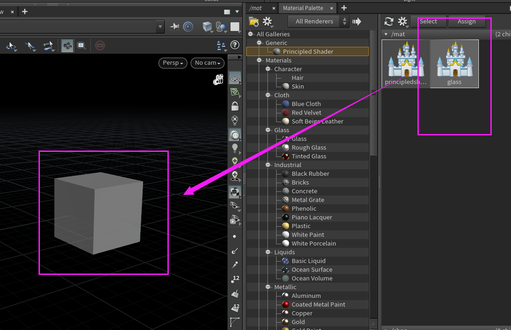Viewport: 511px width, 330px height.
Task: Open a new pane tab with the plus
Action: click(x=343, y=8)
